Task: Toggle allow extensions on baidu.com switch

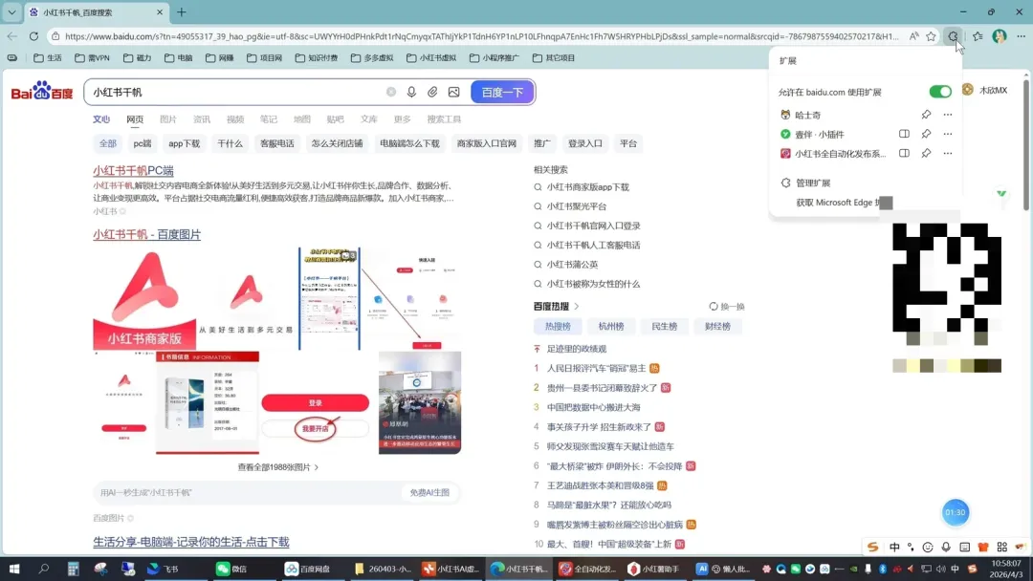Action: coord(940,92)
